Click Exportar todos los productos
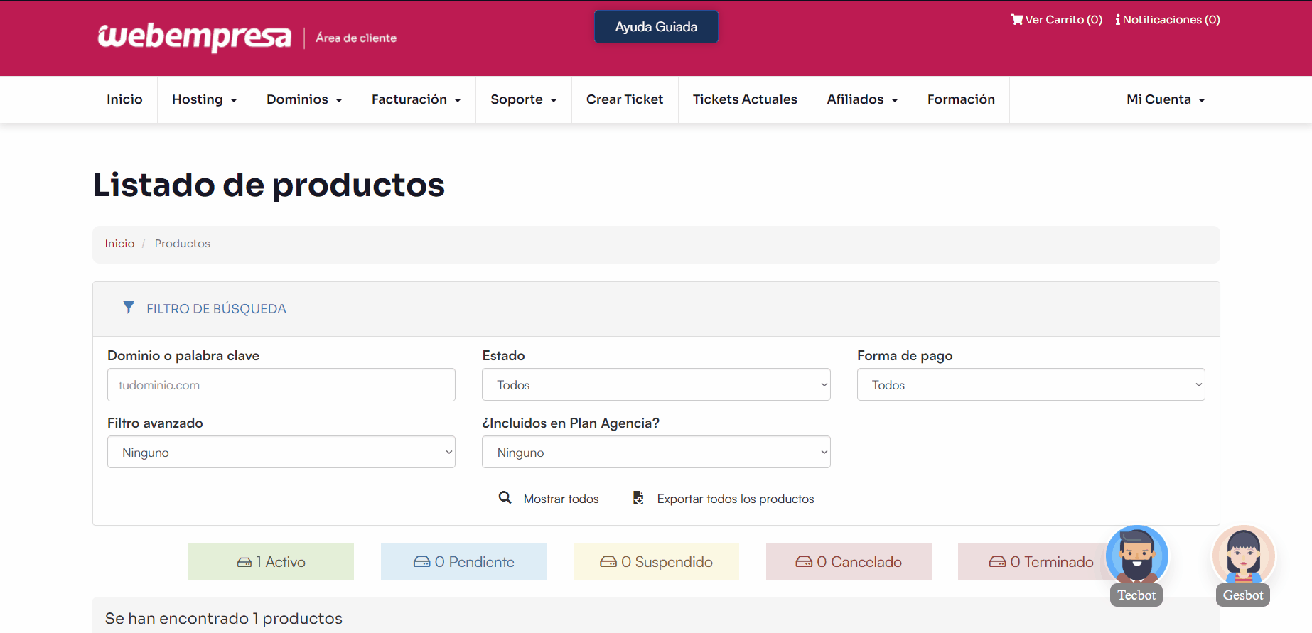1312x633 pixels. point(735,499)
